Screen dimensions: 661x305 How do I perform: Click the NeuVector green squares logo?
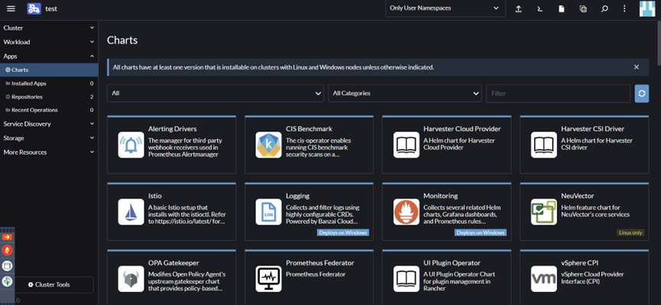544,212
